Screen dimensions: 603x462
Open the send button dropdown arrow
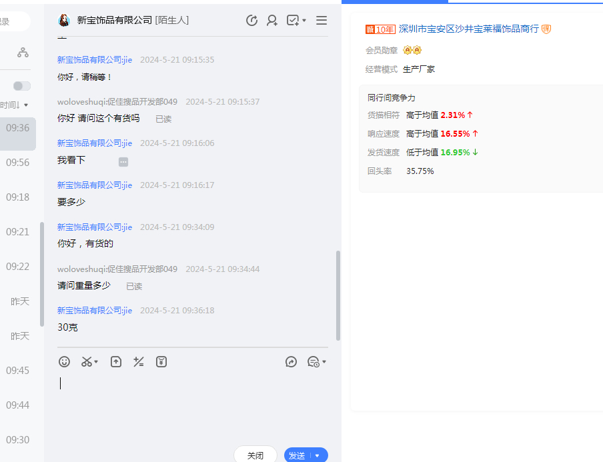pyautogui.click(x=318, y=456)
